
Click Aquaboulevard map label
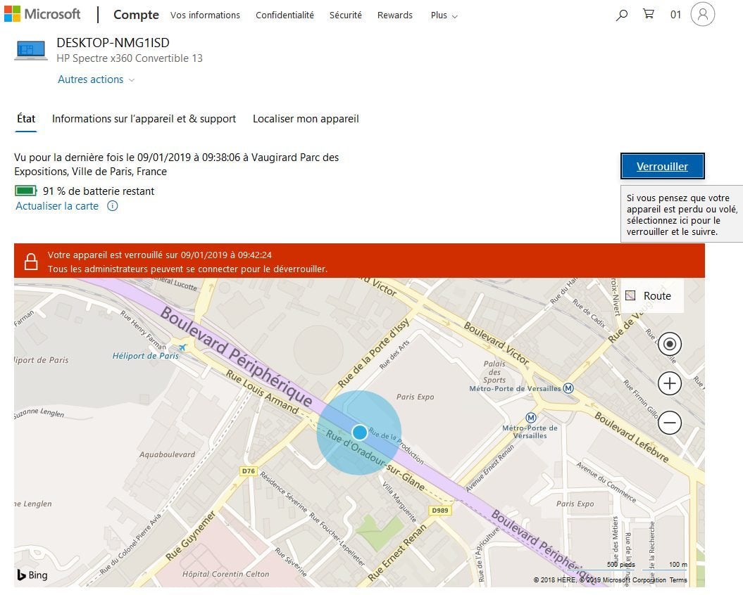pos(168,454)
